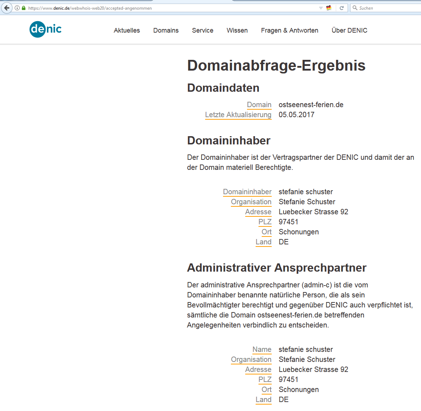Click 'Schonungen' under Administrativer Ansprechpartner
This screenshot has height=411, width=421.
[299, 390]
